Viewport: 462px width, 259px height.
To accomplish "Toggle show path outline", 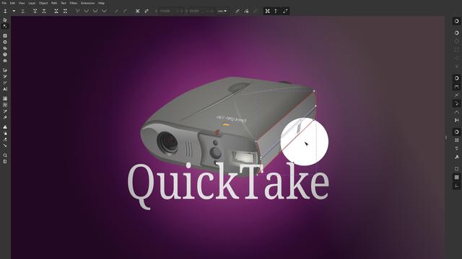I will [x=285, y=11].
